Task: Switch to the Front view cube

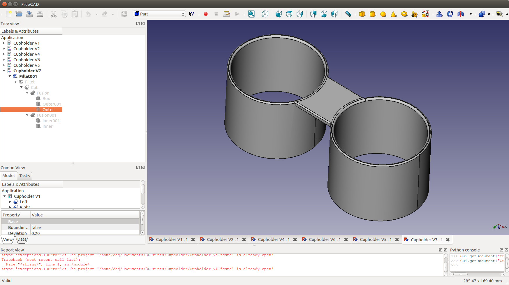Action: 279,14
